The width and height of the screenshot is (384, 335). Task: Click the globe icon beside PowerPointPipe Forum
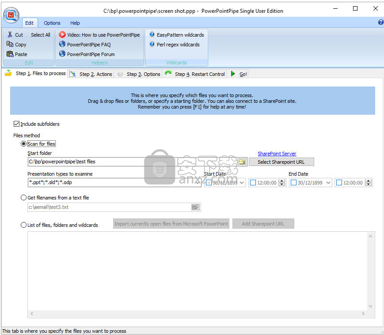(x=62, y=53)
